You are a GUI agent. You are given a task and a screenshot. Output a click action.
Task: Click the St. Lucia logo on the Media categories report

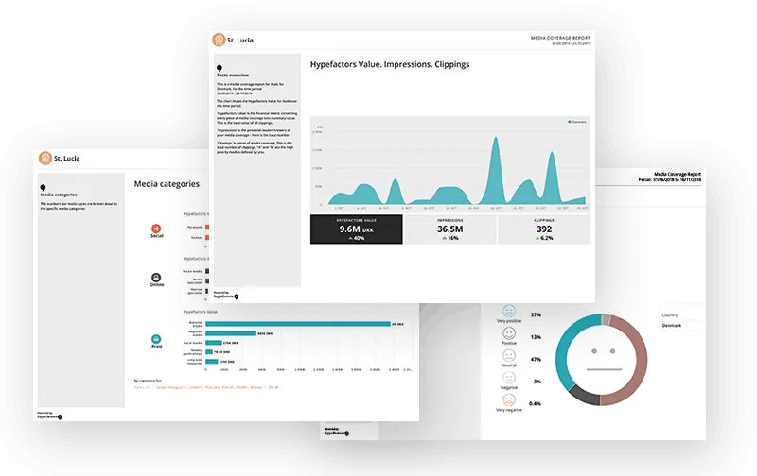[x=45, y=158]
